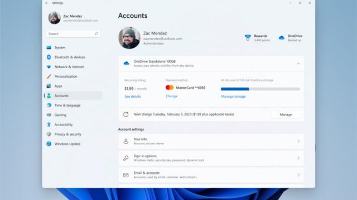This screenshot has width=357, height=200.
Task: Click Change payment method link
Action: (171, 96)
